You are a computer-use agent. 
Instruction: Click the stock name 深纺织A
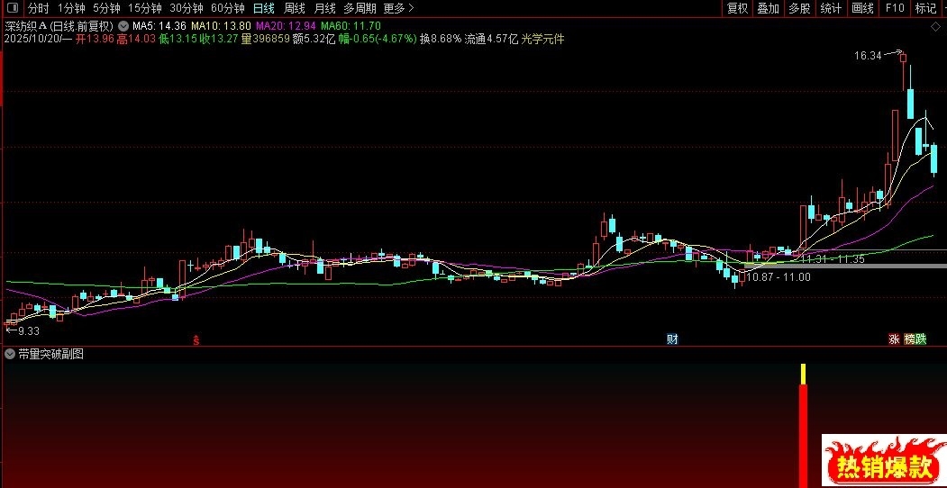coord(25,26)
